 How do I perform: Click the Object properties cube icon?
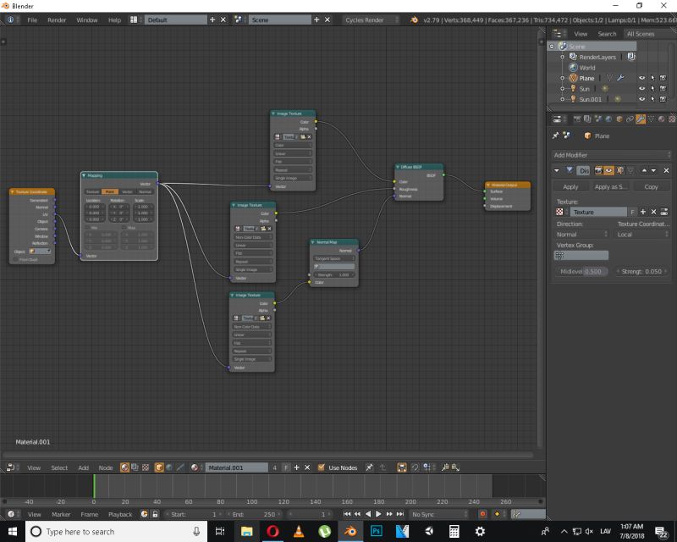click(x=618, y=119)
